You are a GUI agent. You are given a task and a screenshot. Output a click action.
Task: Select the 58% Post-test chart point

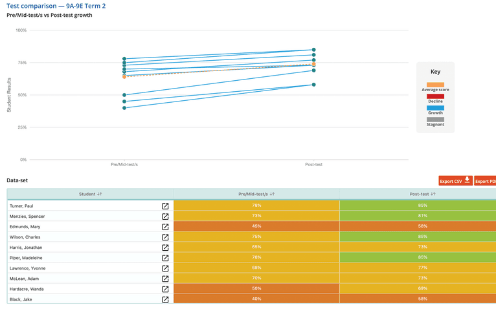tap(314, 85)
